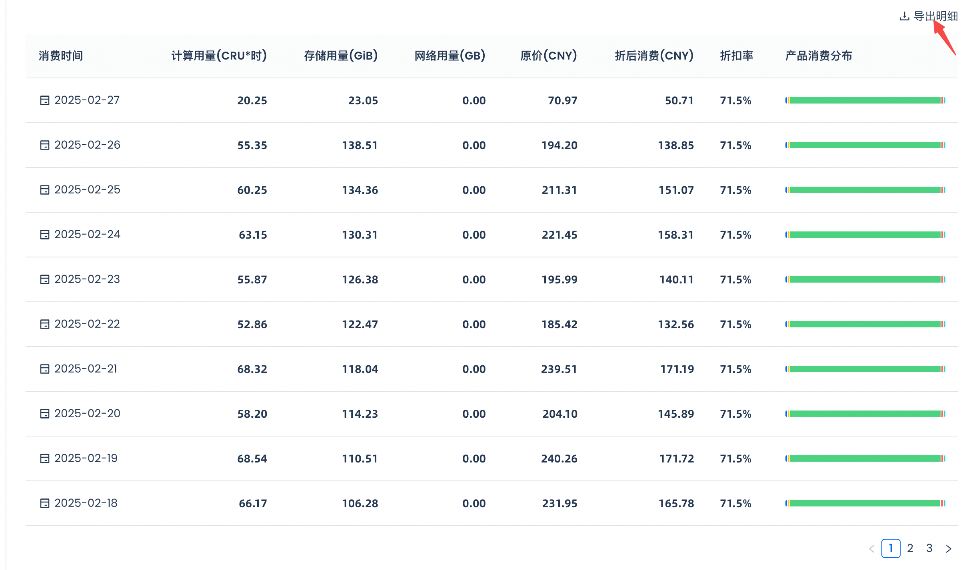Click calendar icon beside 2025-02-26
This screenshot has height=570, width=971.
[x=45, y=145]
